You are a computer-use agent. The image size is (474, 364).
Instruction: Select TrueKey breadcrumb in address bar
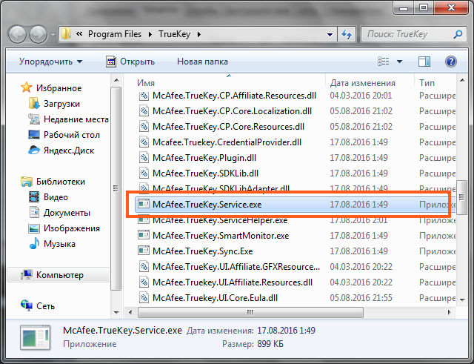coord(175,34)
